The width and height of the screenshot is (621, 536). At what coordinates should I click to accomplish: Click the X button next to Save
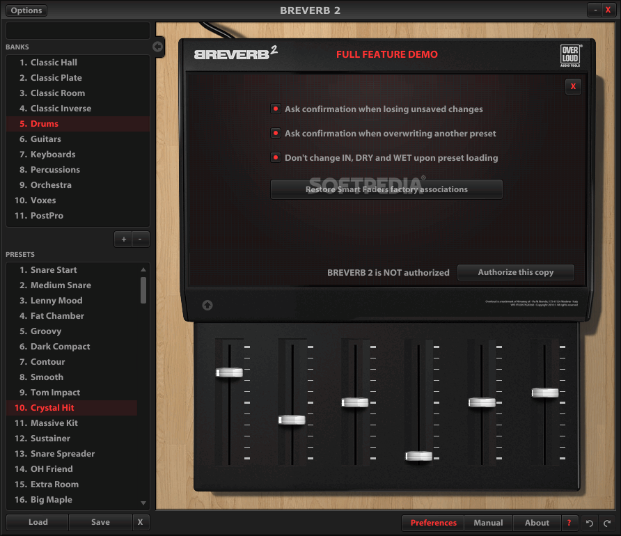pyautogui.click(x=140, y=522)
